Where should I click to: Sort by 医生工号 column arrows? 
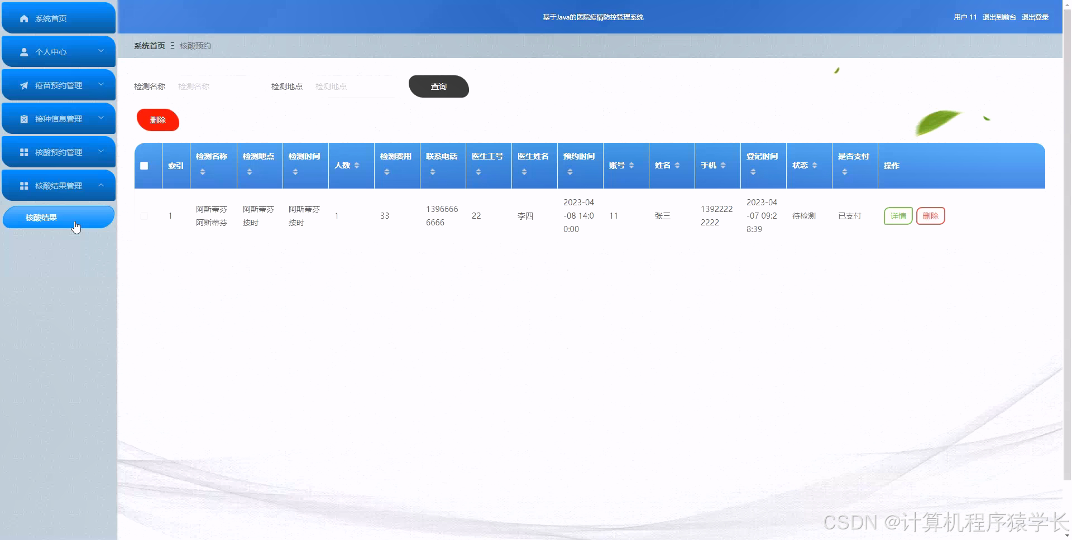click(478, 172)
